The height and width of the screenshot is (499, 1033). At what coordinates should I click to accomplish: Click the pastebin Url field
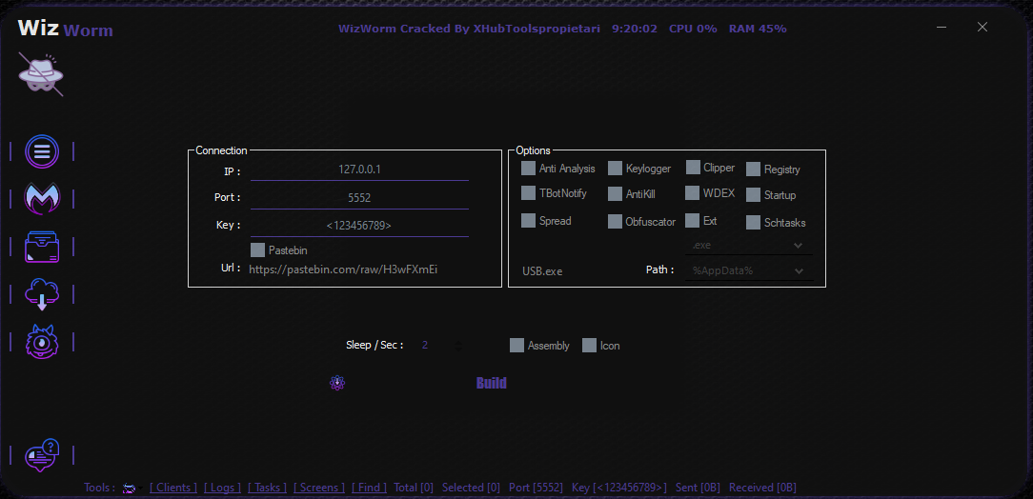click(343, 269)
